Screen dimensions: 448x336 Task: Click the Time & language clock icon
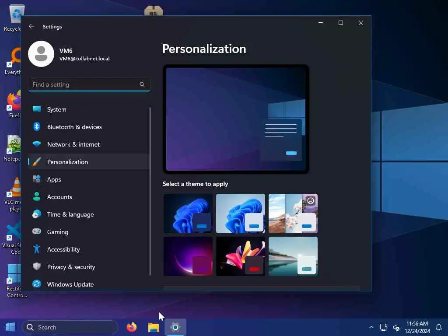(x=37, y=214)
